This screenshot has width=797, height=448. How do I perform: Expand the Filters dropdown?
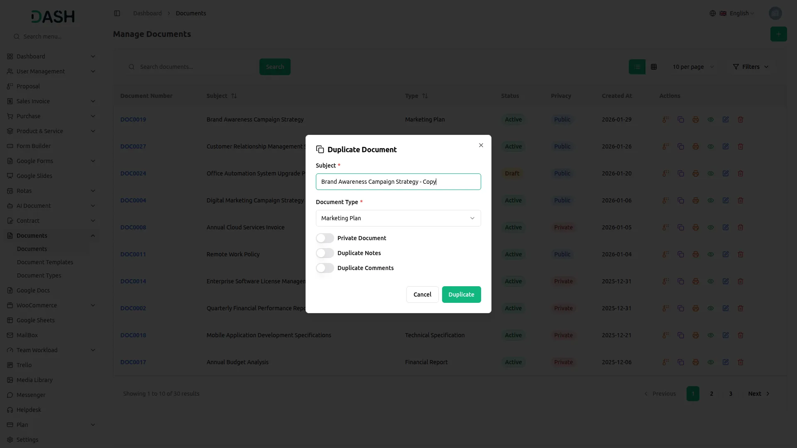click(751, 66)
